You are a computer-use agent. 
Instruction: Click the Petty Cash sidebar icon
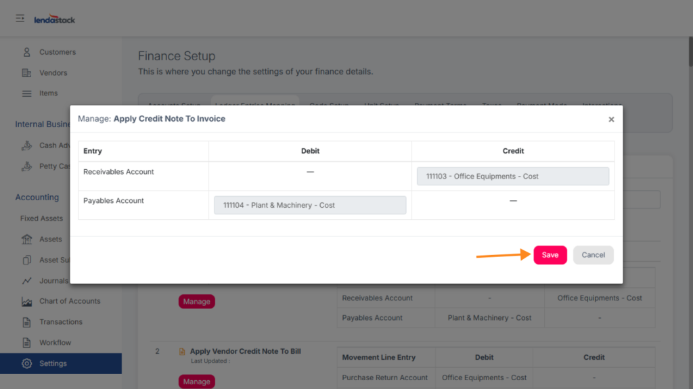tap(27, 166)
